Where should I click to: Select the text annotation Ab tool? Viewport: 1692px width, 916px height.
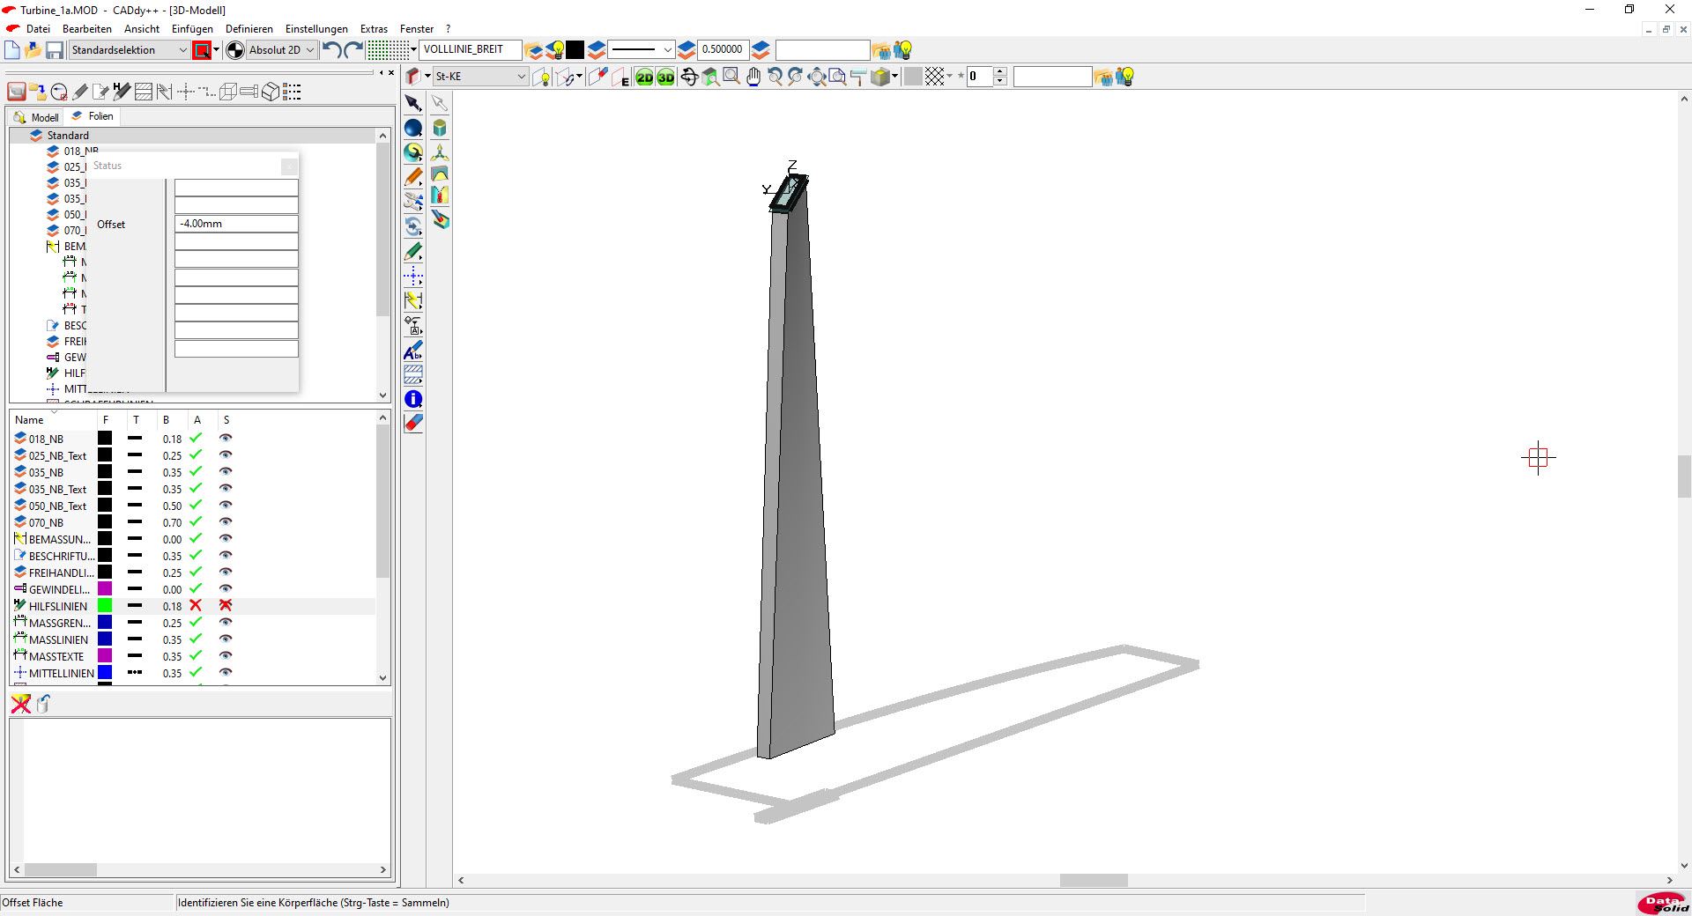(x=413, y=351)
